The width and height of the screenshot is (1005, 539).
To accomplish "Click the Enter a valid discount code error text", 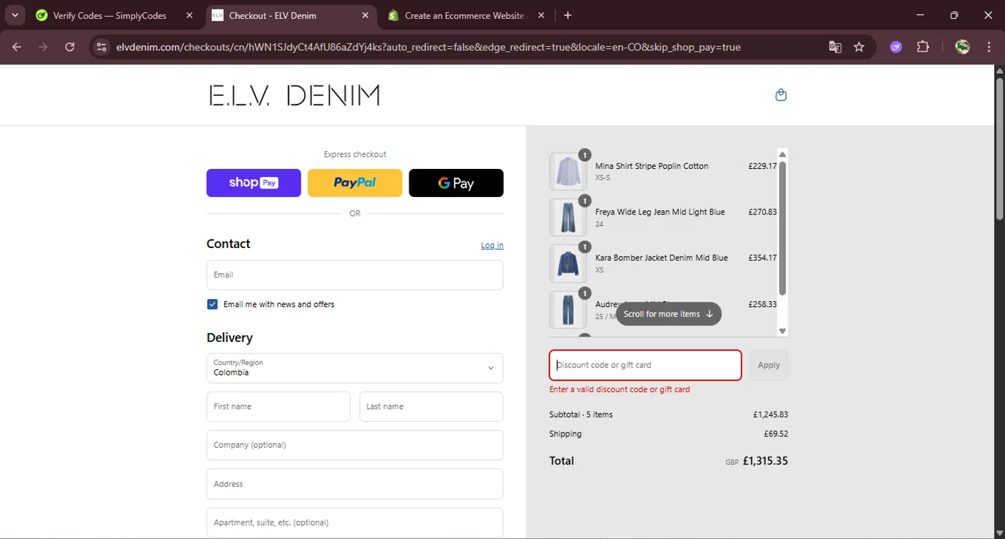I will click(619, 390).
